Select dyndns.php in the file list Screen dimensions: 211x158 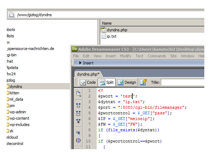coord(117,30)
